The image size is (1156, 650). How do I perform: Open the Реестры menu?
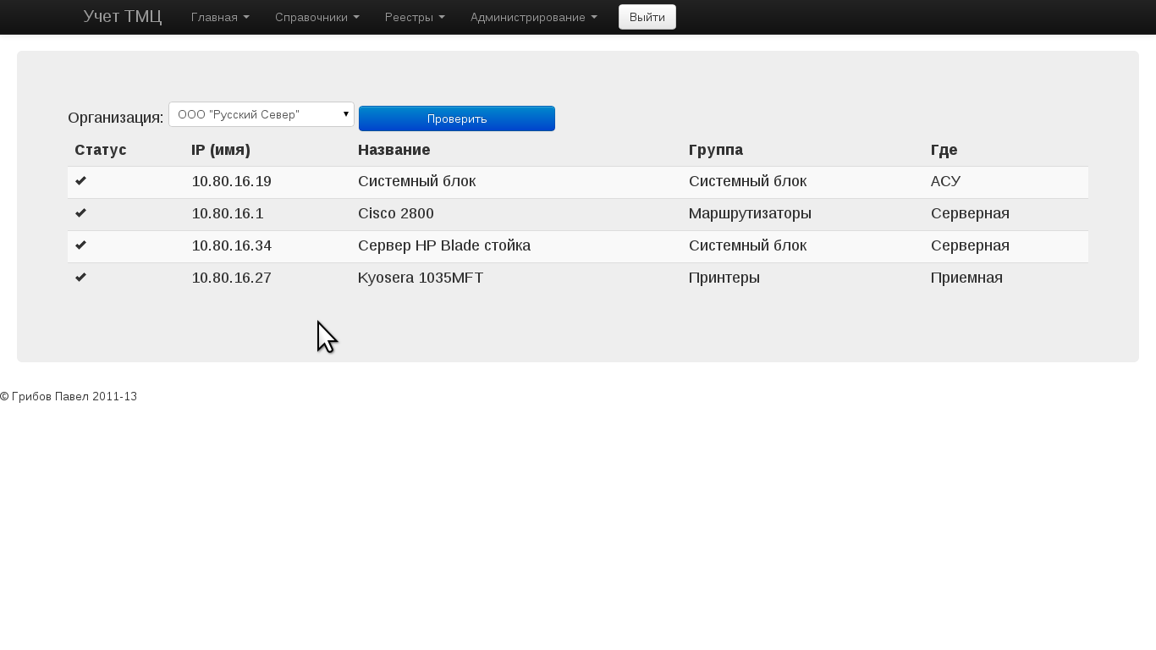click(415, 17)
